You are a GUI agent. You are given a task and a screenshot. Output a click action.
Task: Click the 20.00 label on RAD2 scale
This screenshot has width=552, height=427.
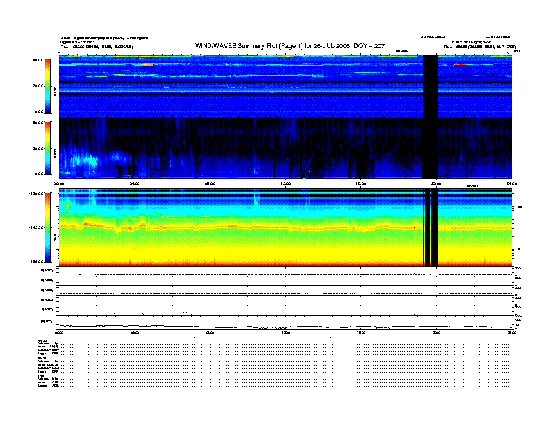point(38,86)
